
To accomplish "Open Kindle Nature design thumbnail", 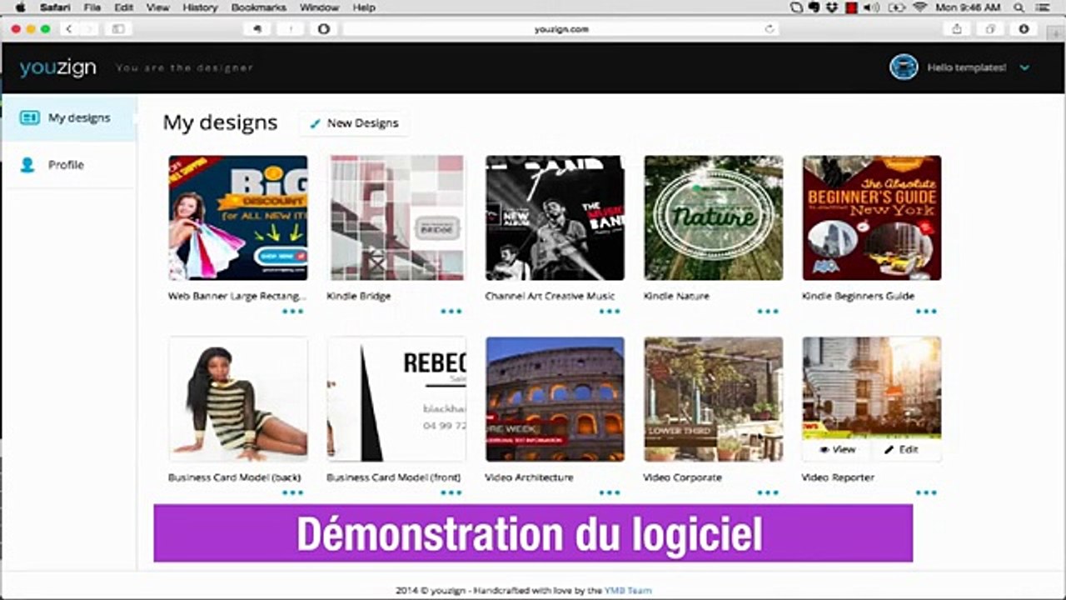I will 713,217.
